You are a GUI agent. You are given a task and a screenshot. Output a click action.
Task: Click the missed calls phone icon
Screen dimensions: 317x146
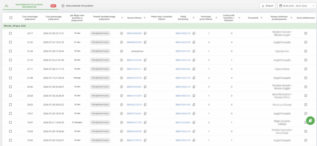point(6,6)
